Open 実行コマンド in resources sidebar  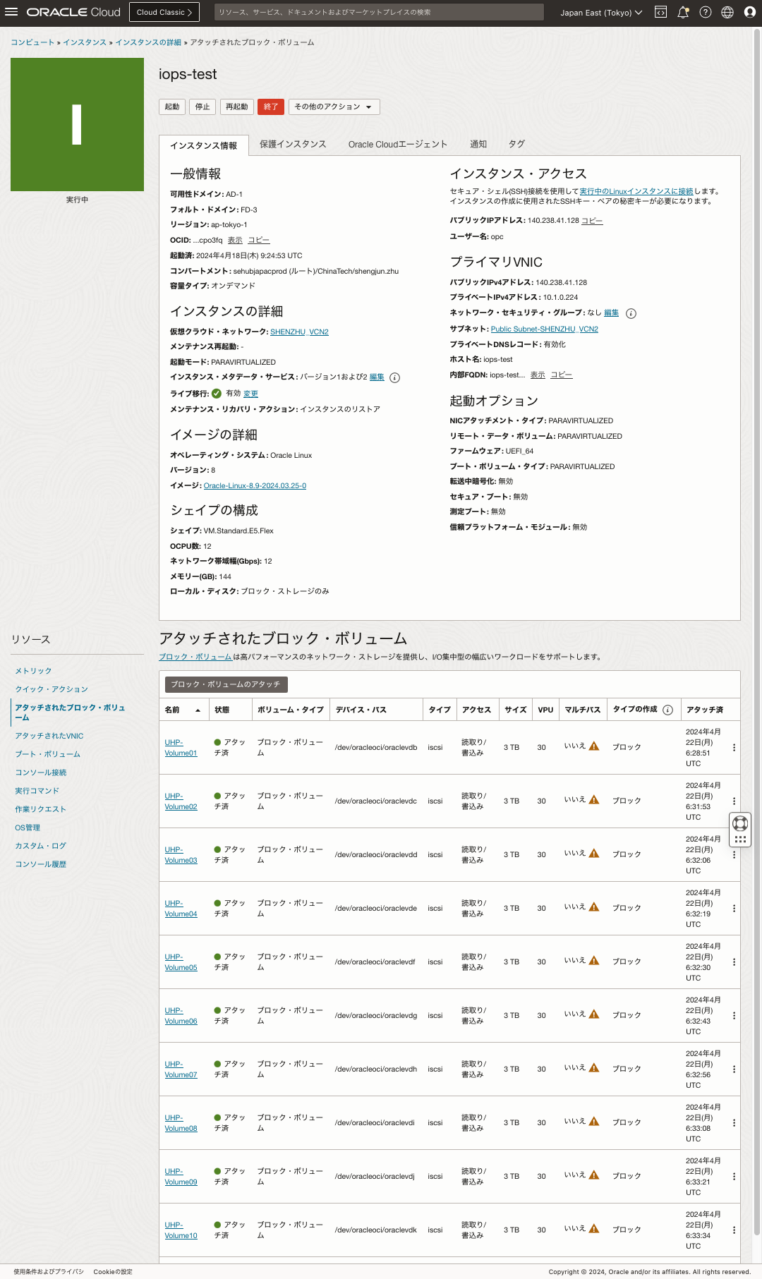click(x=37, y=791)
